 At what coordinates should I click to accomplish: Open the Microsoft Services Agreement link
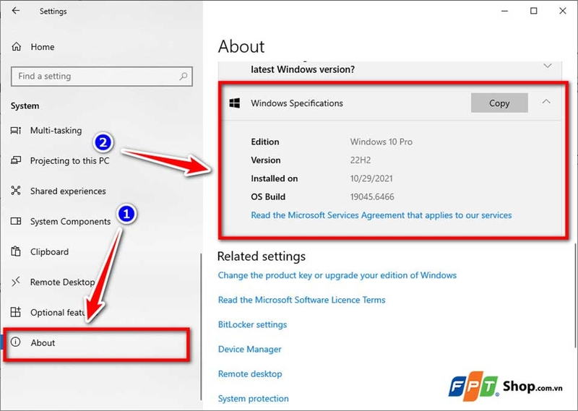[381, 215]
